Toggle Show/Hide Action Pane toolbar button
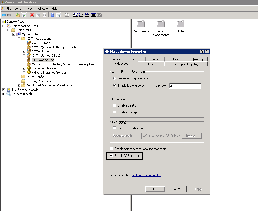 coord(59,15)
